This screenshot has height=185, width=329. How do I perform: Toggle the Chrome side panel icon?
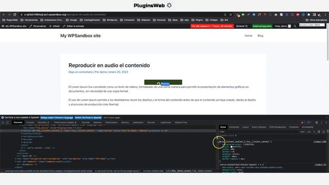click(314, 15)
